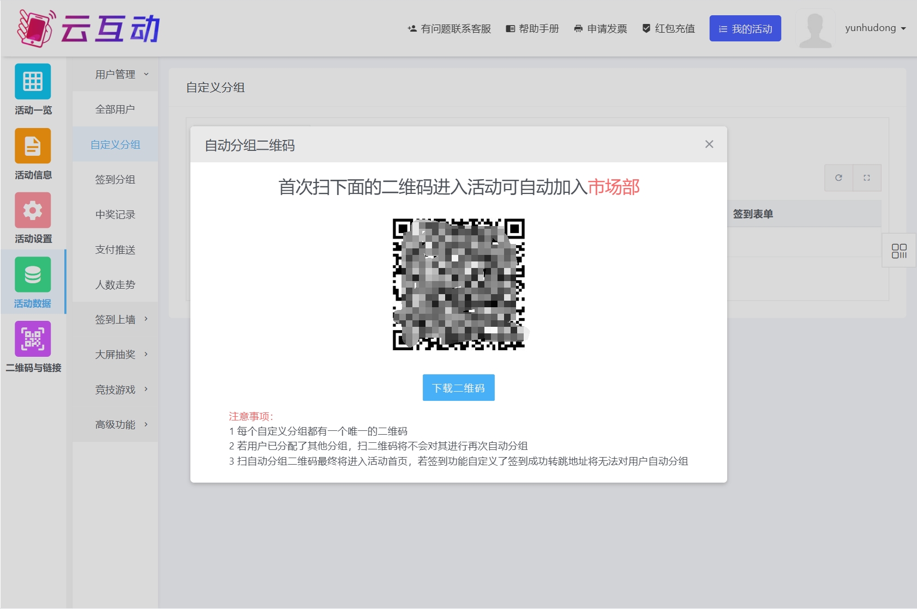Click the blurred QR code image
This screenshot has width=917, height=609.
(x=458, y=284)
